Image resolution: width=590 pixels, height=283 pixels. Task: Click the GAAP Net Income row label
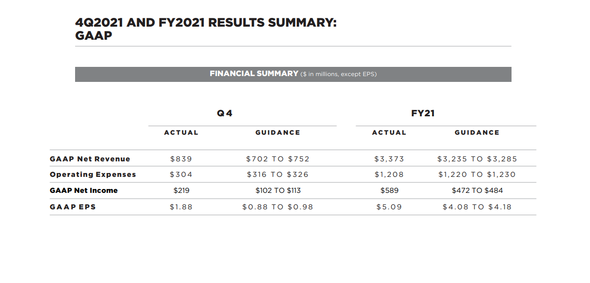tap(84, 190)
